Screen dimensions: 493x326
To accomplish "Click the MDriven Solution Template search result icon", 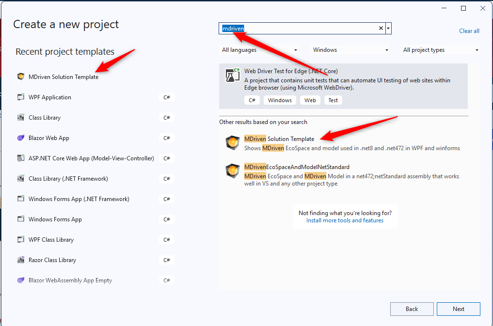I will [233, 143].
